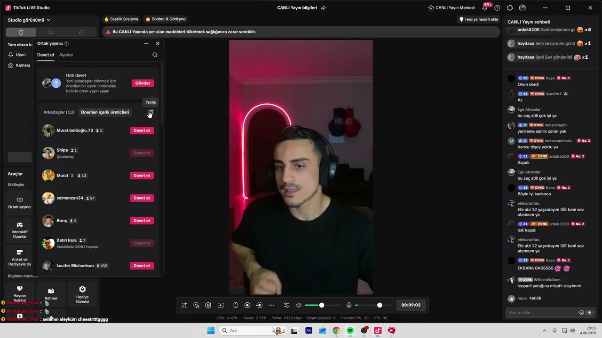Select the Arkadaşlar (13) tab

[59, 112]
